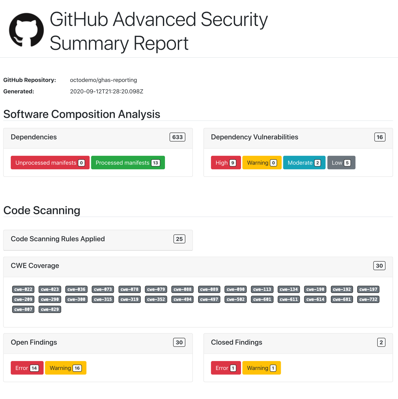The height and width of the screenshot is (399, 398).
Task: Click the cwe-113 tag
Action: [x=262, y=289]
